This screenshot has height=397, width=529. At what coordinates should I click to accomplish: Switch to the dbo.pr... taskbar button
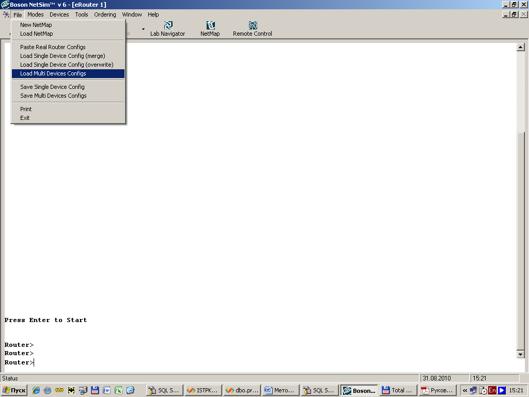[x=242, y=390]
